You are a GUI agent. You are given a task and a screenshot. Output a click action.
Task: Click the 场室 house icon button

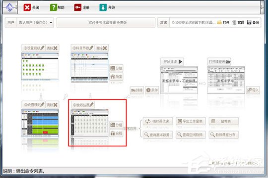116,77
